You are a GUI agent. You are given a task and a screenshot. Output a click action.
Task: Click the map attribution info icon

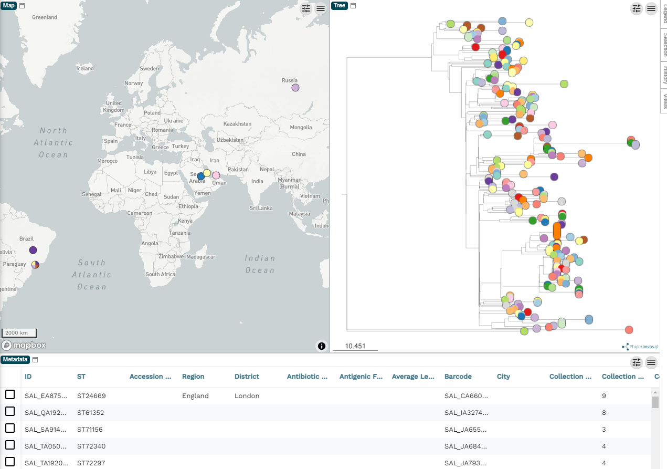[322, 346]
